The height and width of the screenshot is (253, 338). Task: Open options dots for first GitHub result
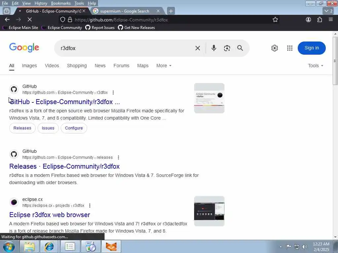113,93
